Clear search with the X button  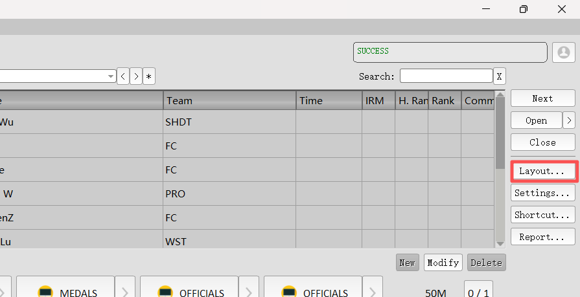tap(499, 76)
